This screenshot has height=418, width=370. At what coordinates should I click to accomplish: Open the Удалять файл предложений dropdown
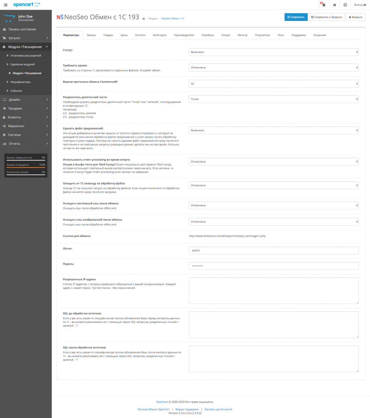[x=273, y=130]
